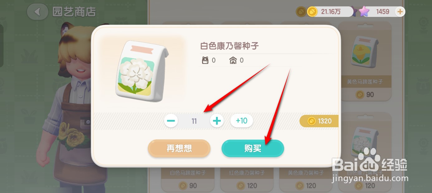Confirm the purchase with the 购买 button
Viewport: 432px width, 193px height.
pos(253,148)
